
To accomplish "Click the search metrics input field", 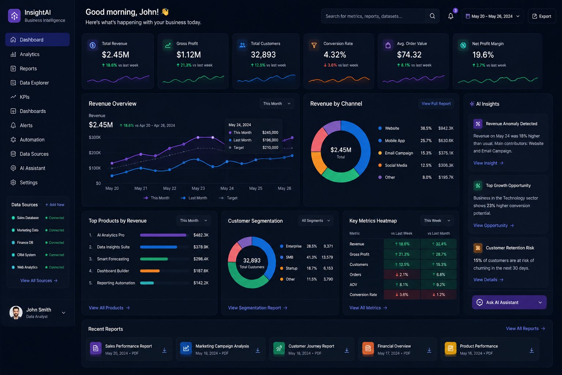I will coord(373,16).
